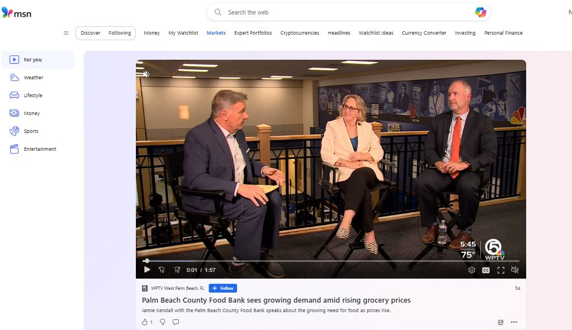Skip forward 10 seconds in video

[x=177, y=270]
